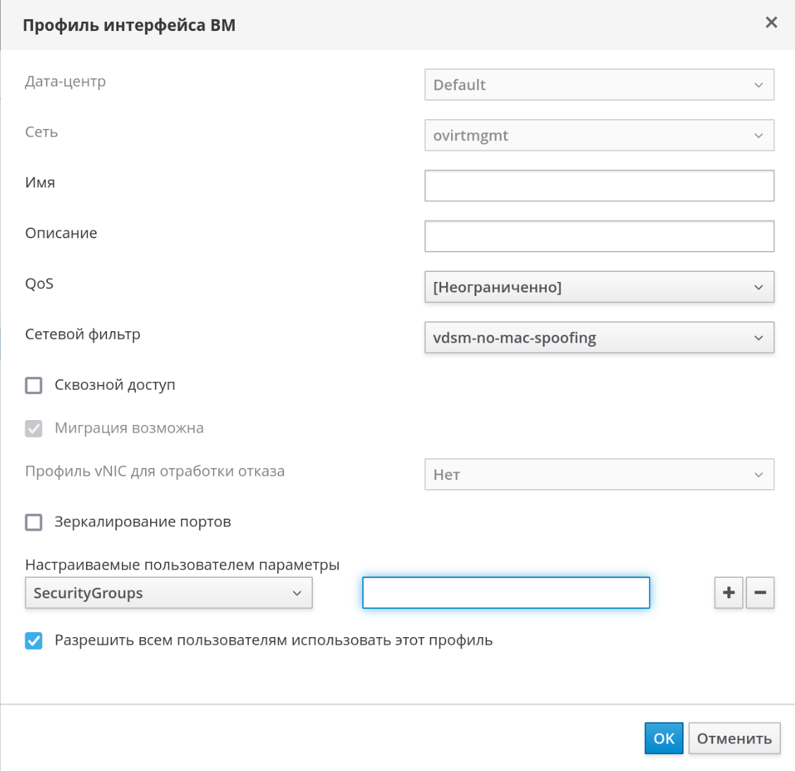This screenshot has width=795, height=771.
Task: Focus the Имя text field
Action: tap(599, 186)
